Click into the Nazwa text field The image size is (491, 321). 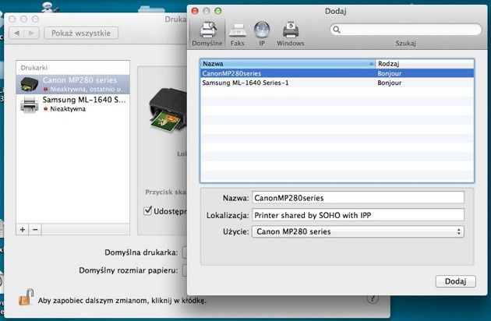click(x=358, y=198)
